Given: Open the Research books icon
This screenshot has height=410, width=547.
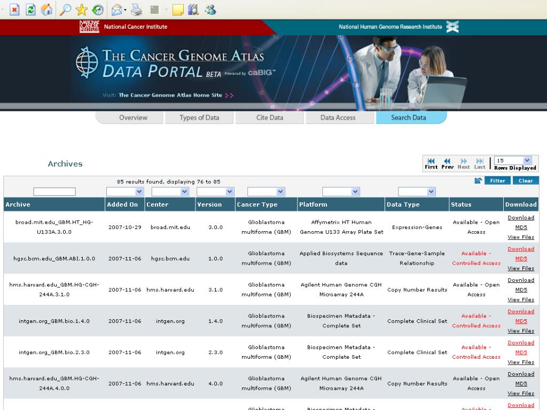Looking at the screenshot, I should point(193,10).
